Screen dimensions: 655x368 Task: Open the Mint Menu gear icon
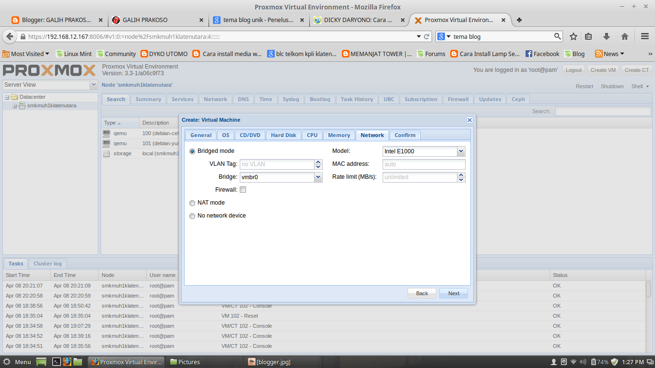click(7, 362)
